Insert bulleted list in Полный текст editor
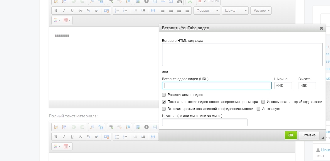Screen dimensions: 330x161 point(125,137)
